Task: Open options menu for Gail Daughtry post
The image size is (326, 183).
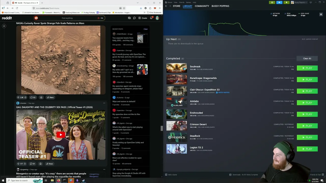Action: click(104, 103)
